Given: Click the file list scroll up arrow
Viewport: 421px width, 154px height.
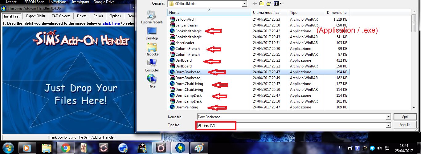Looking at the screenshot, I should pos(414,12).
